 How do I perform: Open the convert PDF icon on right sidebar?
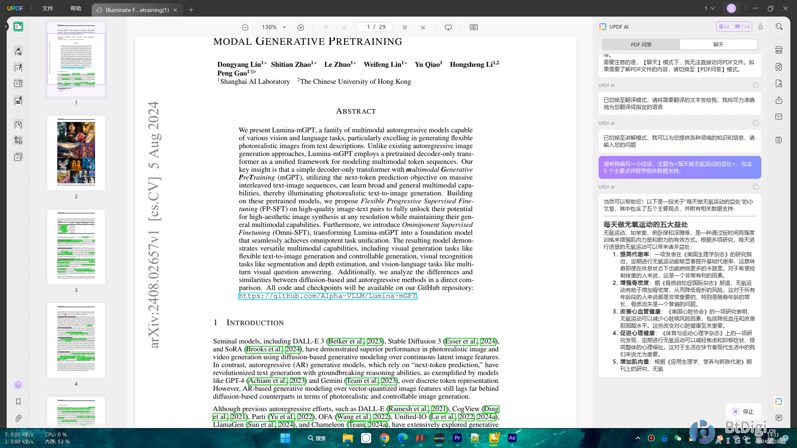(779, 67)
